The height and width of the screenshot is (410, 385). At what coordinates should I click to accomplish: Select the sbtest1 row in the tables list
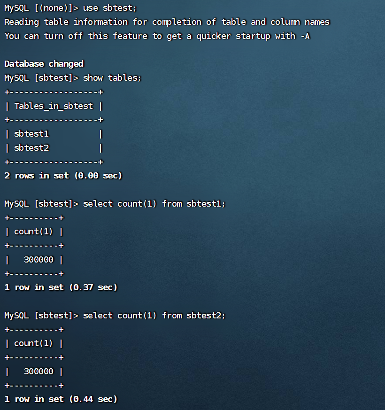(31, 134)
